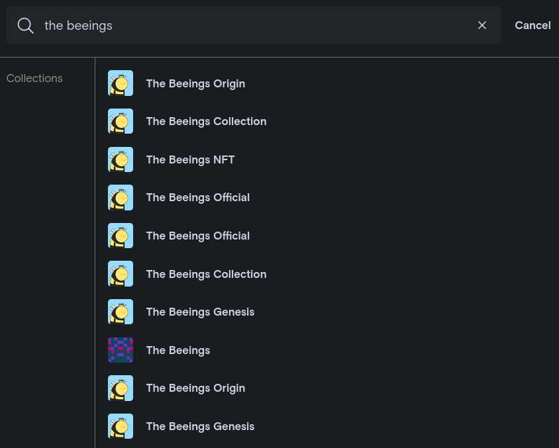
Task: Click the bee avatar of the first Beeings Genesis result
Action: 121,312
